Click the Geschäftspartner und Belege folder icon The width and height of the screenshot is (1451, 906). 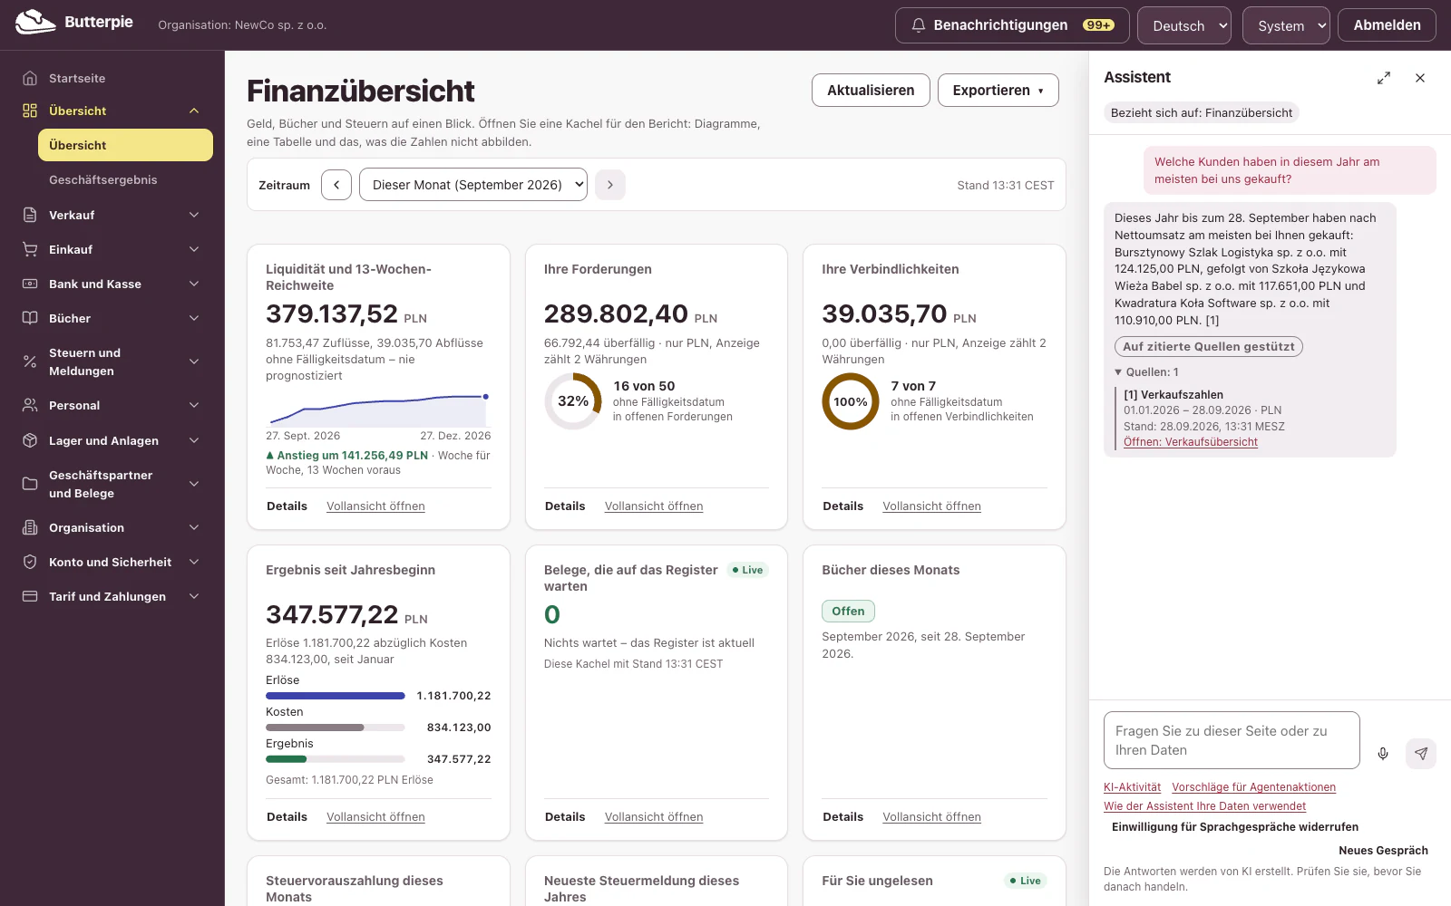30,484
